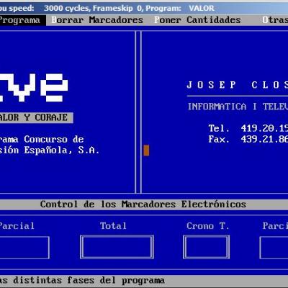Open the Borrar Marcadores menu

(97, 20)
